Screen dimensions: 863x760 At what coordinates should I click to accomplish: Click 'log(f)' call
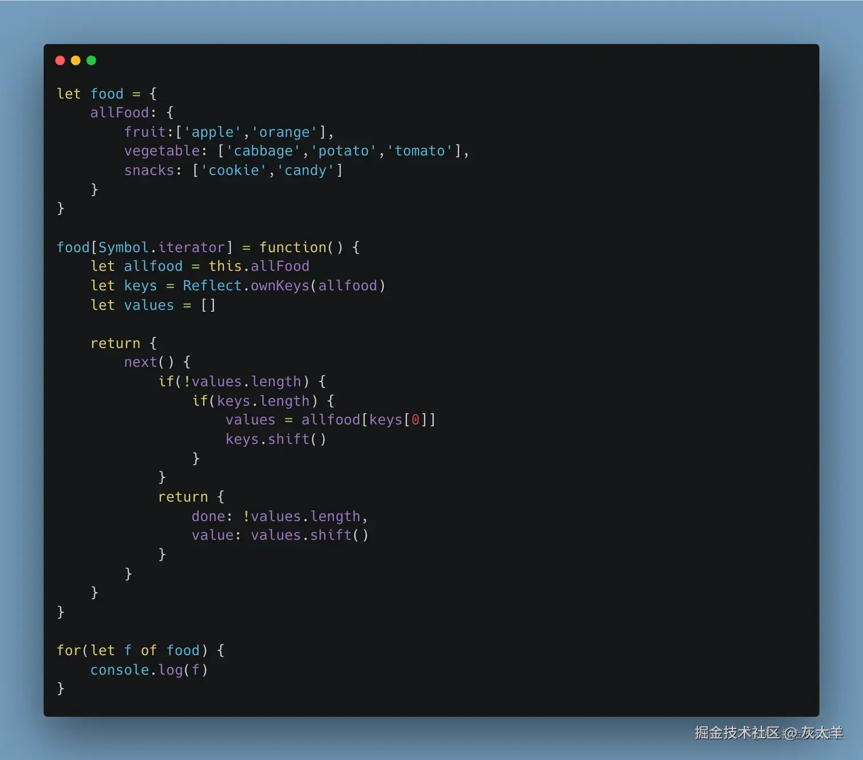pos(183,670)
